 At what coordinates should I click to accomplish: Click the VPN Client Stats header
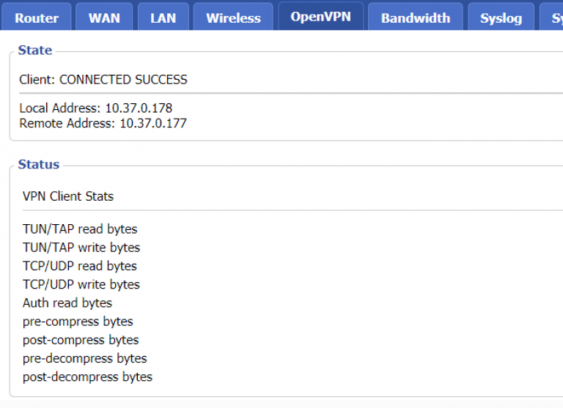(x=68, y=196)
